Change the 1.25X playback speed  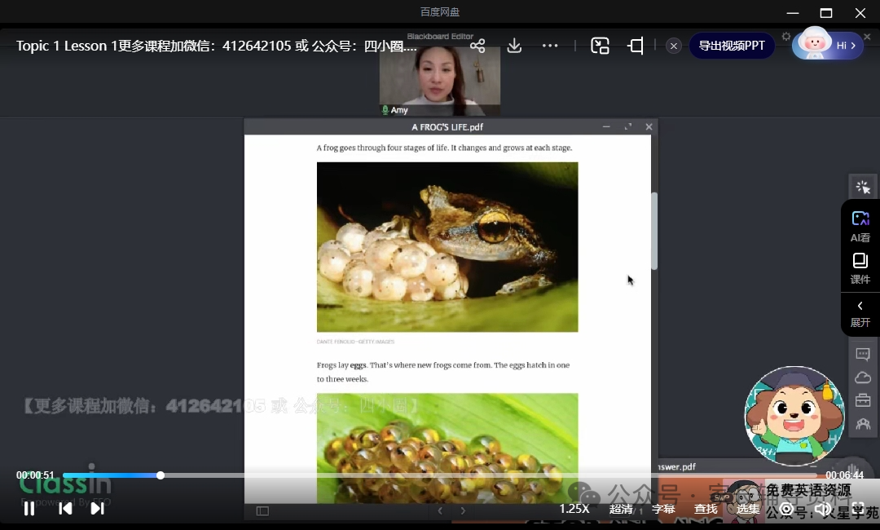574,509
